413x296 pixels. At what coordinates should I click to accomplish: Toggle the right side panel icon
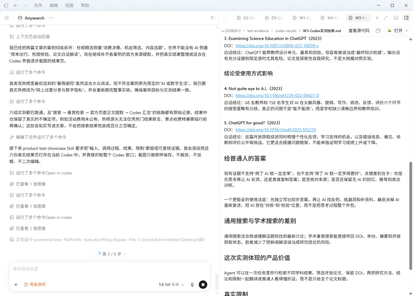(406, 18)
